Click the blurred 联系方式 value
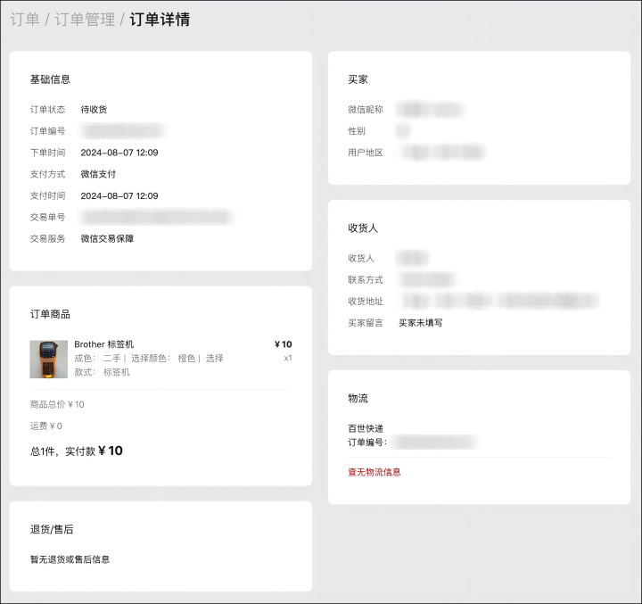 426,279
